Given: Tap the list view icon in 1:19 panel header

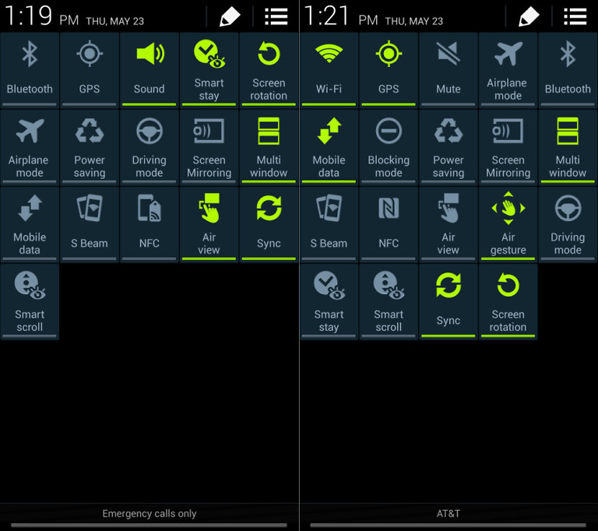Looking at the screenshot, I should [276, 16].
